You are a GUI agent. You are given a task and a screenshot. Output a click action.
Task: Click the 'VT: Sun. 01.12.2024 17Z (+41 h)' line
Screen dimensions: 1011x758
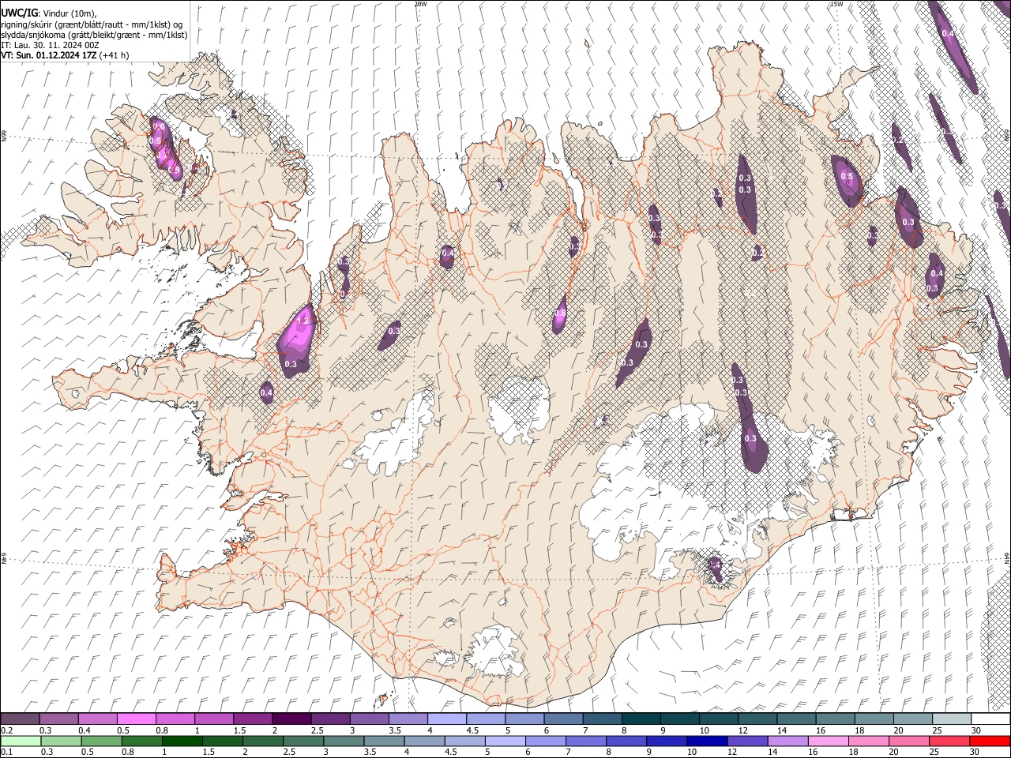pyautogui.click(x=65, y=55)
